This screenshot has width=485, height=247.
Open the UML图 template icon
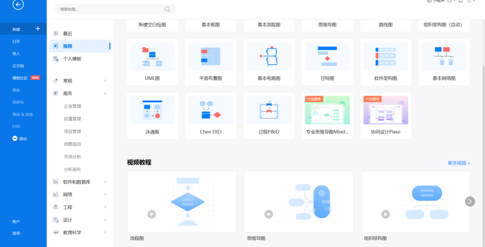(x=153, y=57)
